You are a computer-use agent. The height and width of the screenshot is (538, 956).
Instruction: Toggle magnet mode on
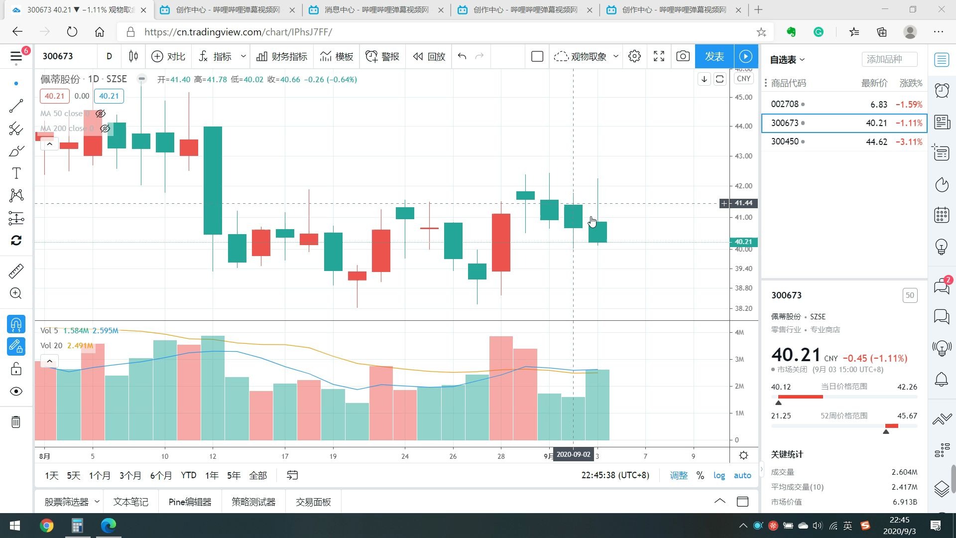coord(16,324)
